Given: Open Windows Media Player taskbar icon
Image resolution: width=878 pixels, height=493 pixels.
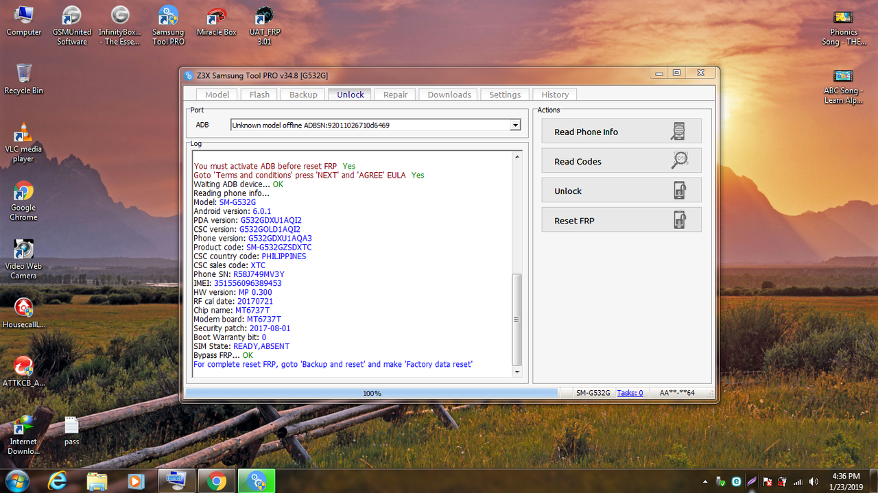Looking at the screenshot, I should point(135,481).
